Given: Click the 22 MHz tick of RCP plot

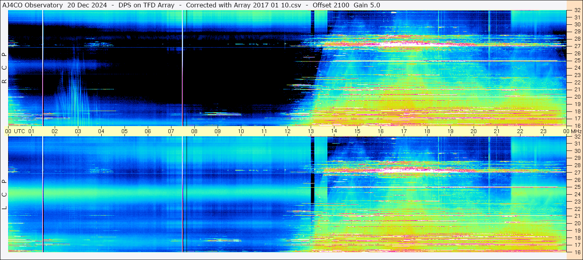Looking at the screenshot, I should click(577, 82).
